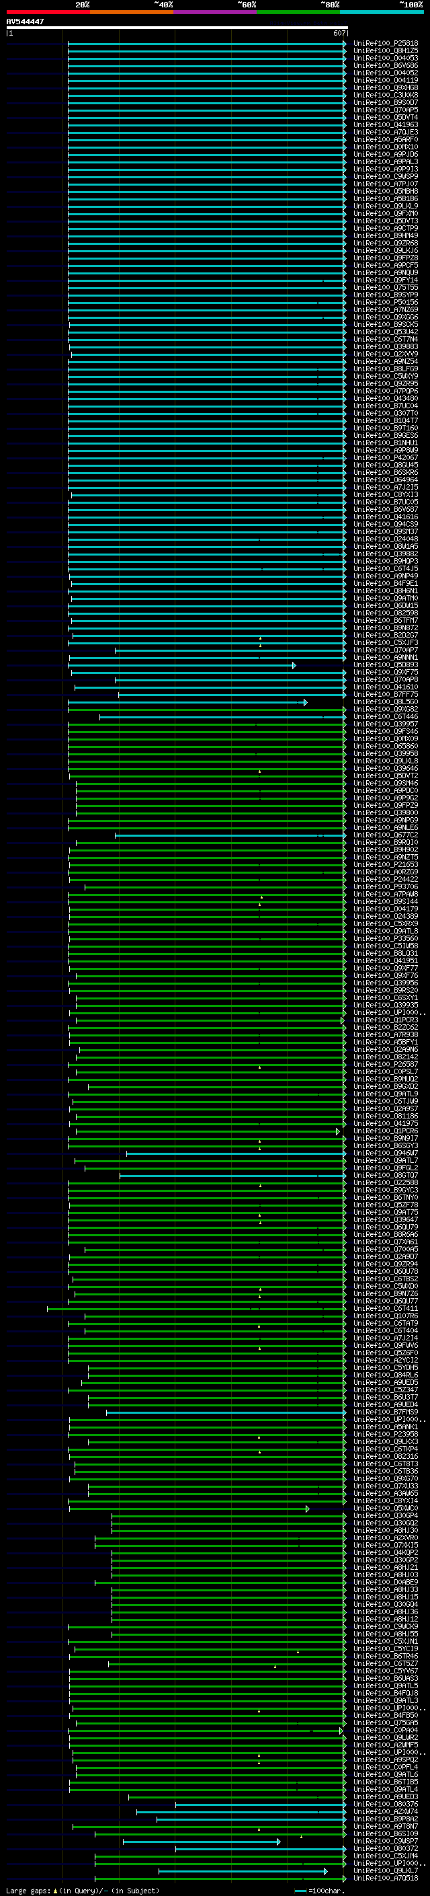Image resolution: width=430 pixels, height=1896 pixels.
Task: Click the purple ~60% identity legend segment
Action: (x=214, y=13)
